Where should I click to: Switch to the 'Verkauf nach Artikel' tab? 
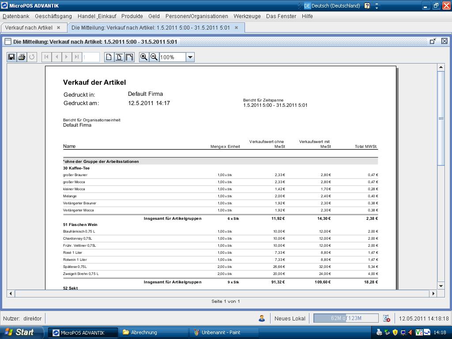click(29, 27)
